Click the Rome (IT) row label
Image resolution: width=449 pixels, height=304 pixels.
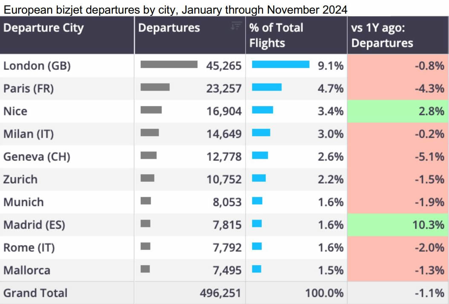coord(29,247)
